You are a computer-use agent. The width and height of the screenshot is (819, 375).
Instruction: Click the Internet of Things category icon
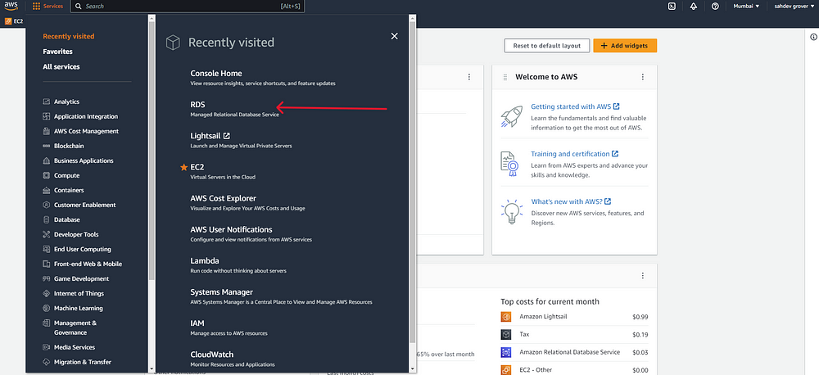click(x=47, y=293)
